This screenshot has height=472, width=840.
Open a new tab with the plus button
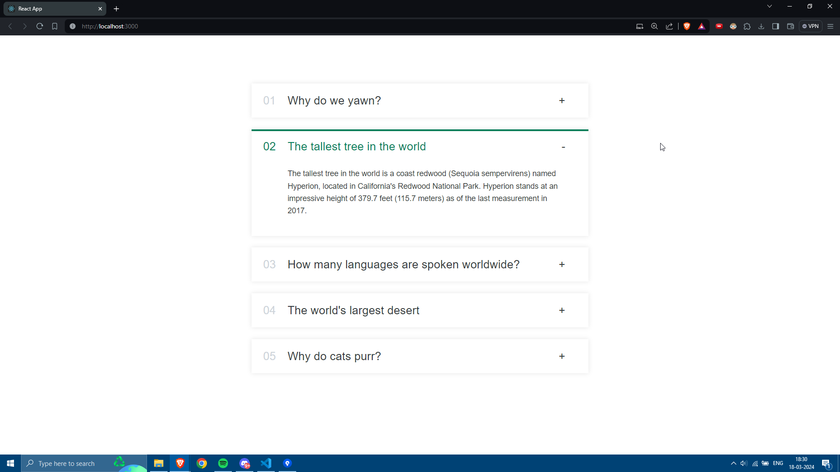[116, 9]
